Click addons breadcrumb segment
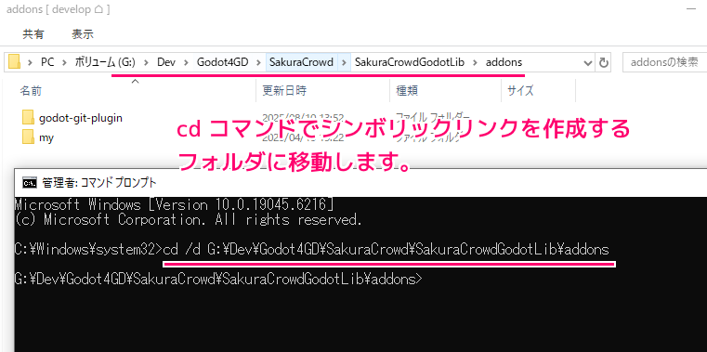707x352 pixels. click(x=504, y=62)
